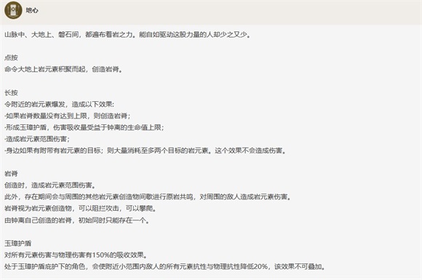Click the skill title 地心

32,10
